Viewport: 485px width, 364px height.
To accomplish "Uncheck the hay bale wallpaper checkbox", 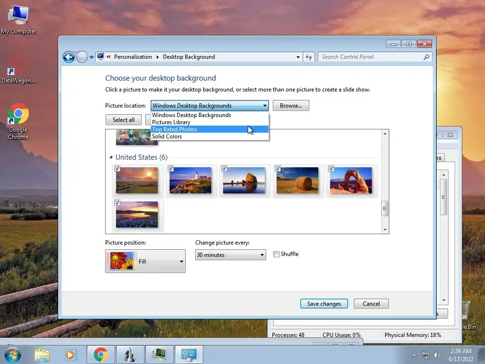I will coord(278,168).
